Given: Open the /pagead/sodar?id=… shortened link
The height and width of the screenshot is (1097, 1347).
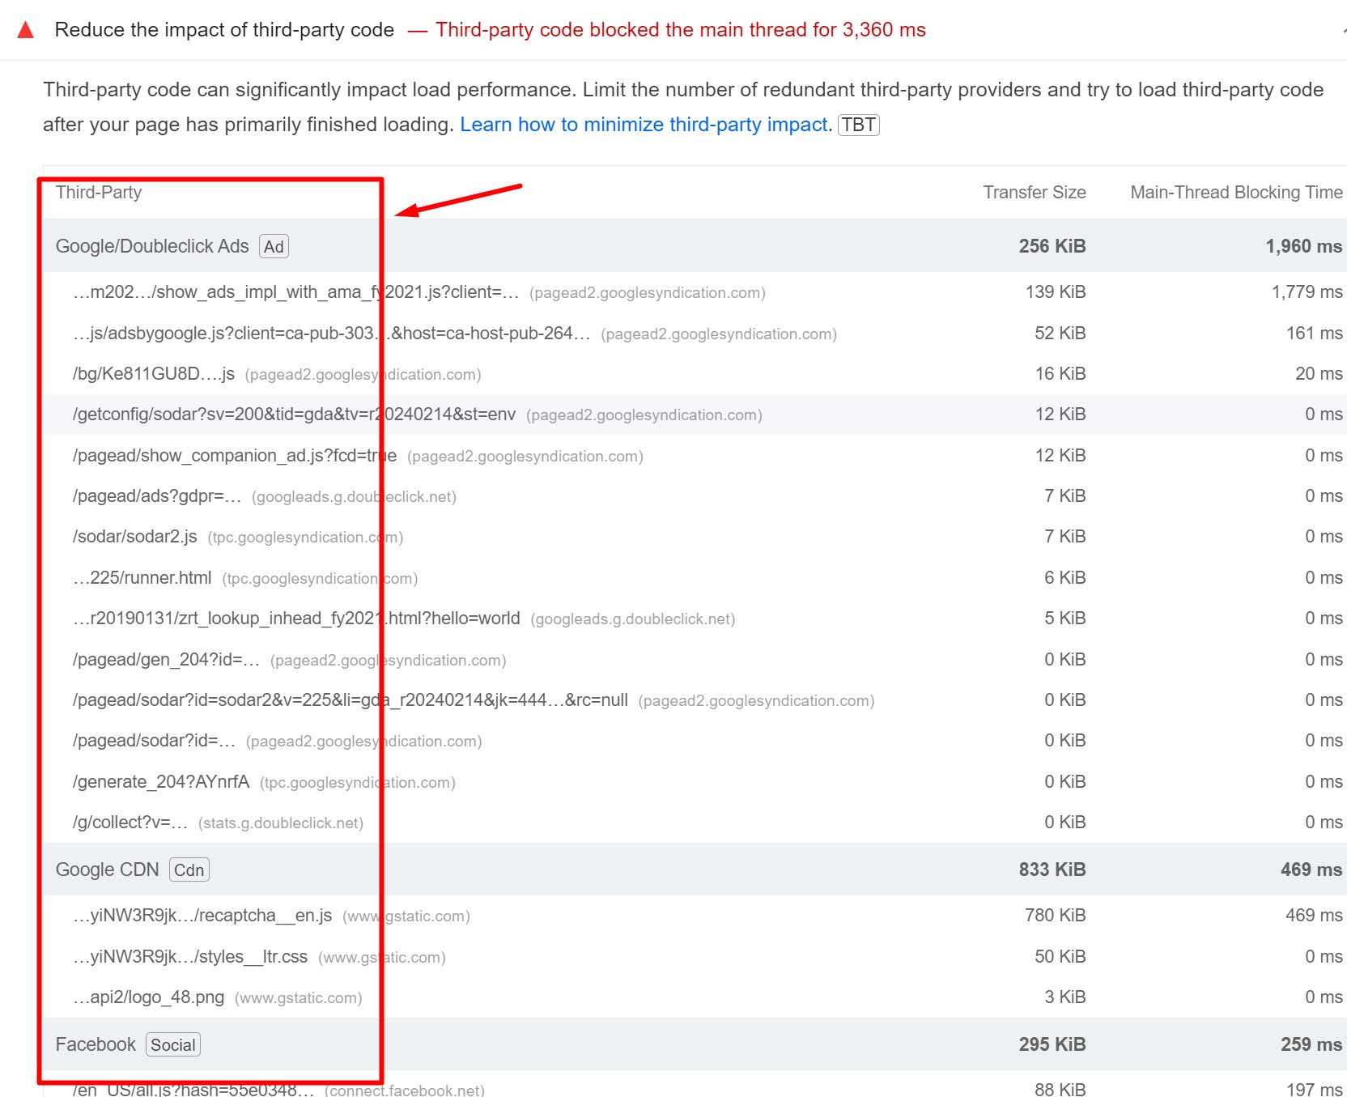Looking at the screenshot, I should tap(154, 741).
